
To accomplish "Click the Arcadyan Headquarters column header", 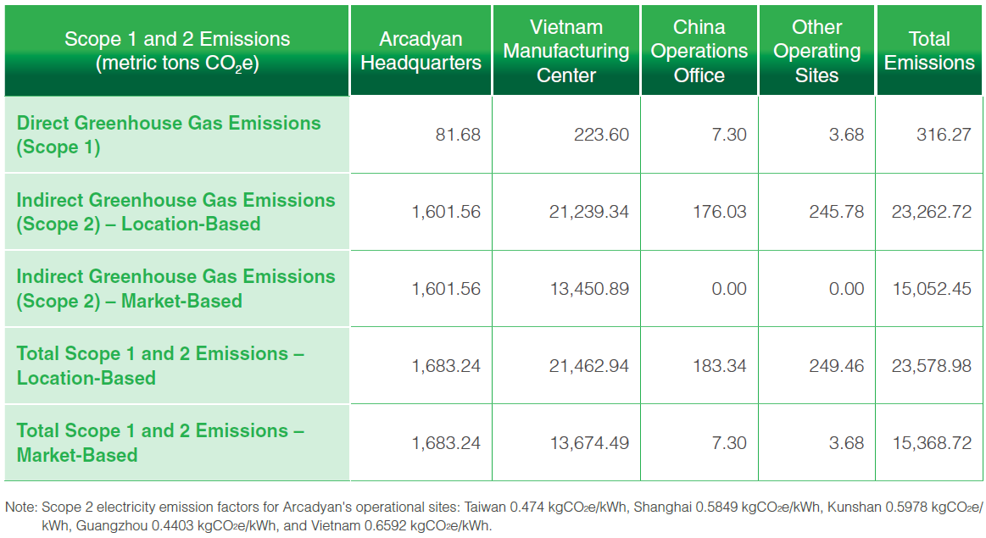I will click(421, 51).
